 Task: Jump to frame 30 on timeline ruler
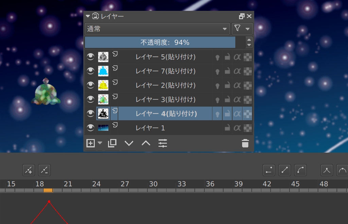point(153,184)
